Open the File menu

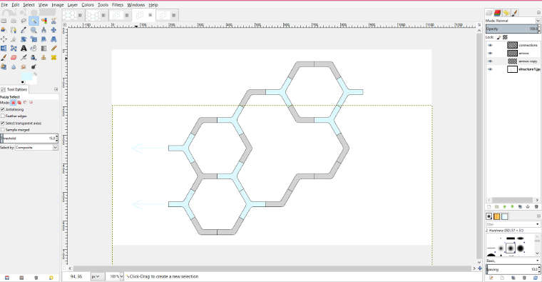coord(4,5)
